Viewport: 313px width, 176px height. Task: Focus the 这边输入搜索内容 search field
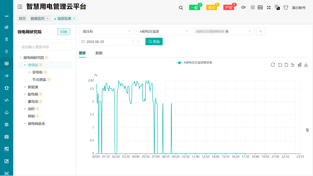[45, 47]
